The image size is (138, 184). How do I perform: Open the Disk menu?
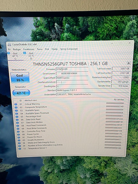pos(47,49)
